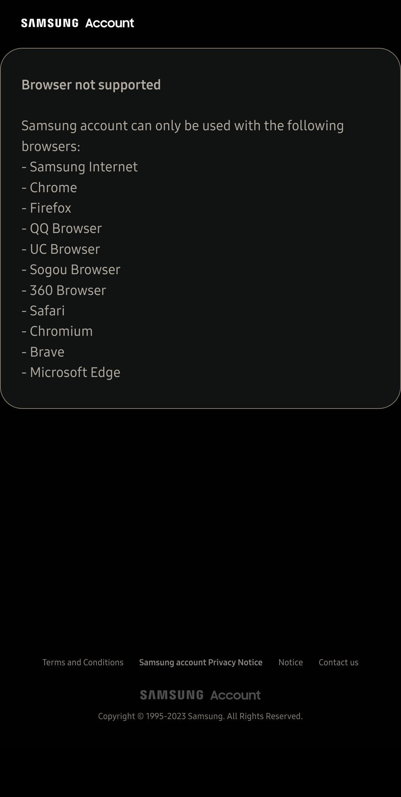Click the Account wordmark in the footer
Screen dimensions: 401x797
tap(235, 695)
